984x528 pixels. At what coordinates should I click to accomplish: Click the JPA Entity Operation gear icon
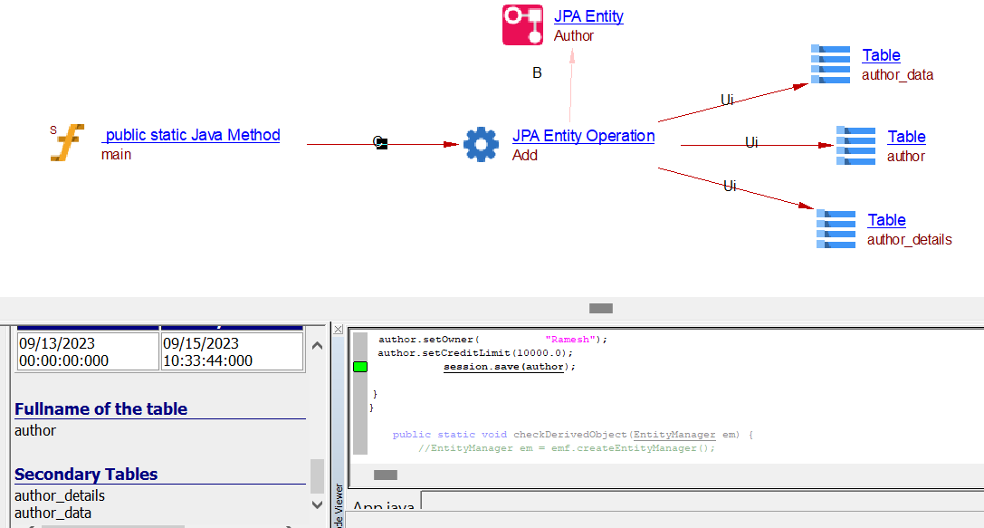[x=481, y=144]
